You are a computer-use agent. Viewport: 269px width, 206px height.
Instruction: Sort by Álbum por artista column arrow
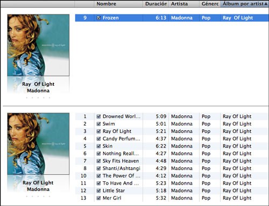[266, 4]
